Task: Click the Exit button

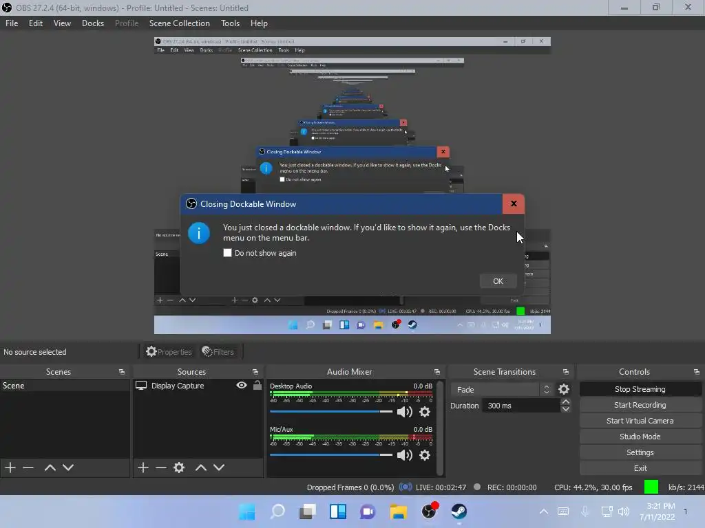Action: [640, 468]
